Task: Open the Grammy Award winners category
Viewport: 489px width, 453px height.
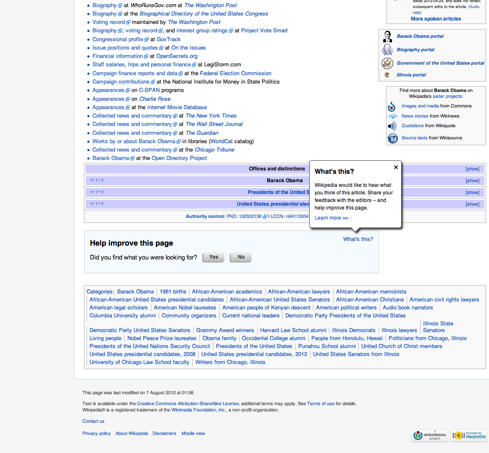Action: click(225, 330)
